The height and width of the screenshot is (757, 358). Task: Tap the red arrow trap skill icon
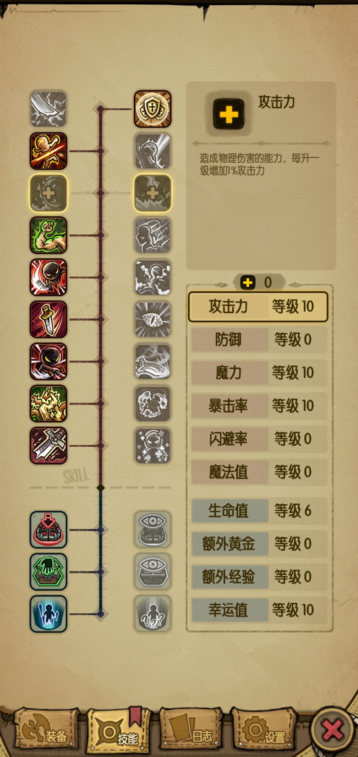(48, 530)
